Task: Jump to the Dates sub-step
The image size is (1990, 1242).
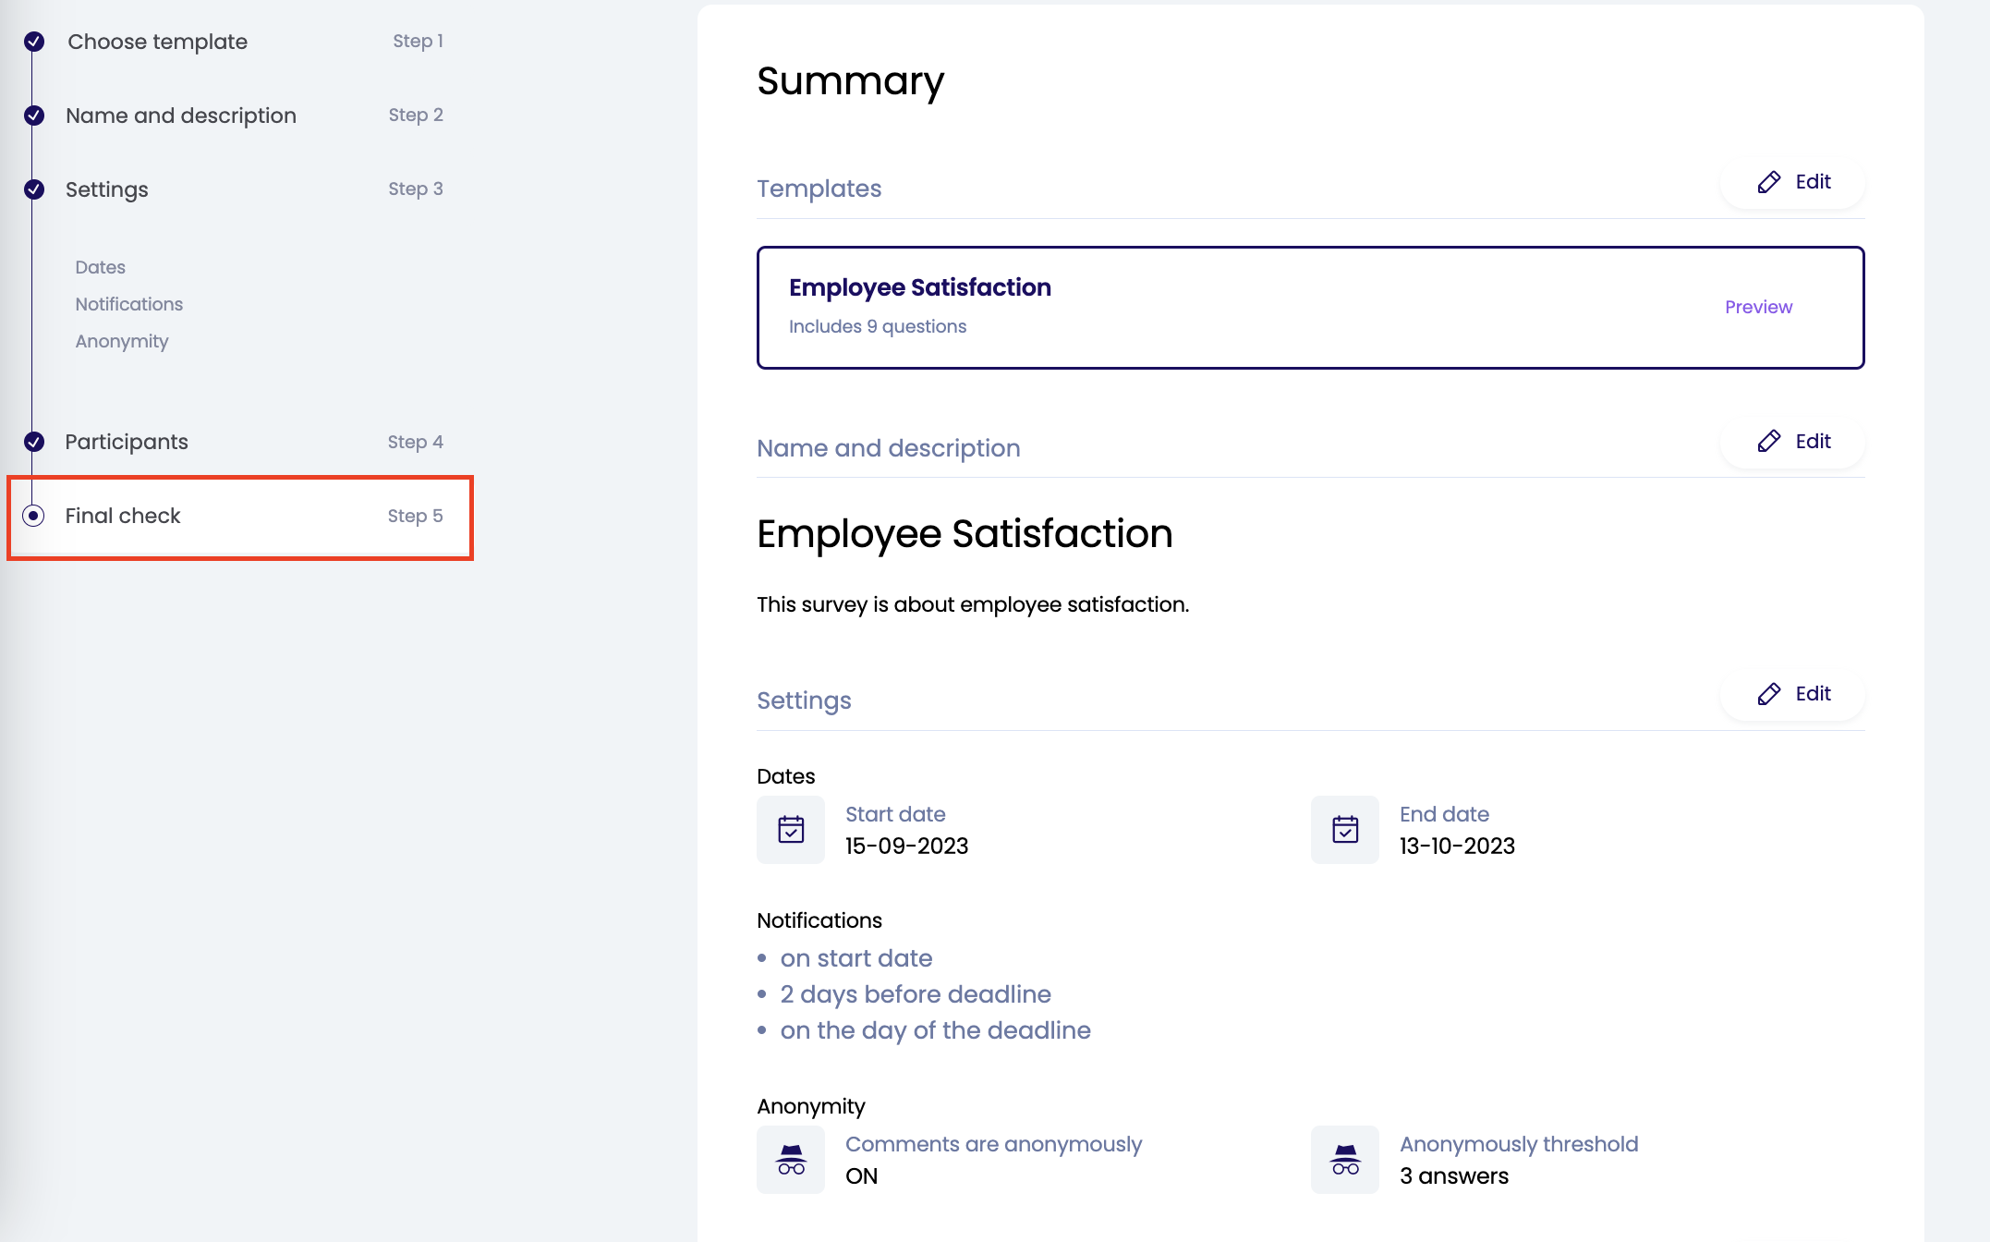Action: click(x=100, y=267)
